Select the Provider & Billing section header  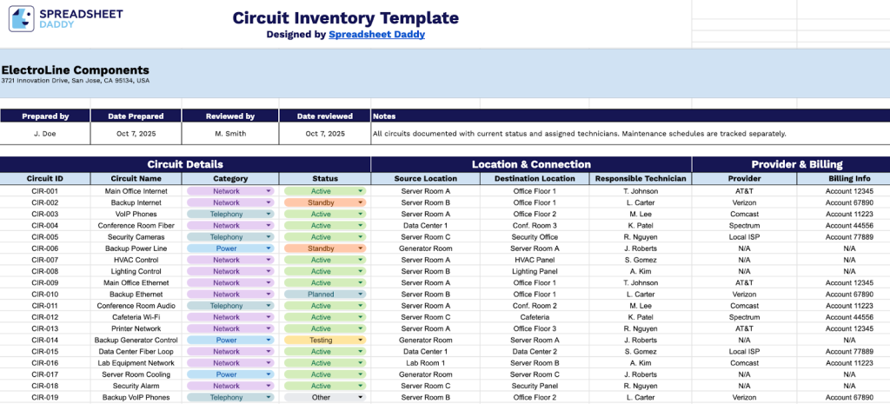point(790,164)
